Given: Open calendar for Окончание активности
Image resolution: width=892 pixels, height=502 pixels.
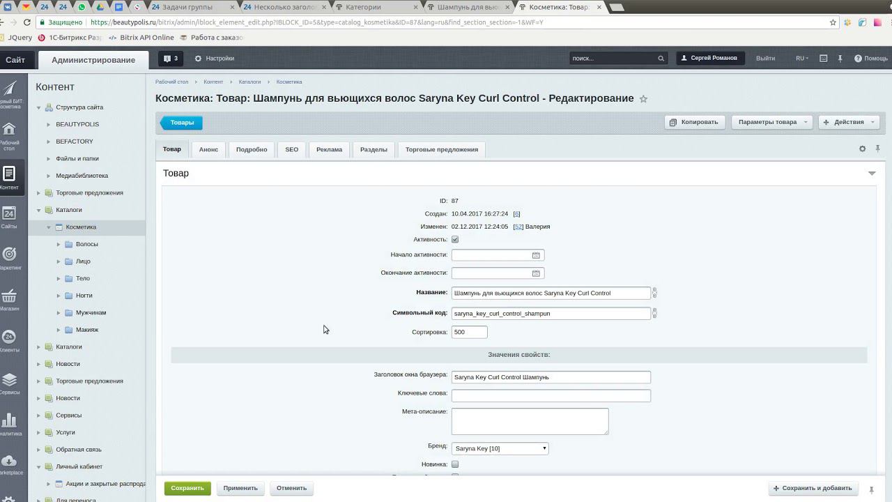Looking at the screenshot, I should point(536,273).
